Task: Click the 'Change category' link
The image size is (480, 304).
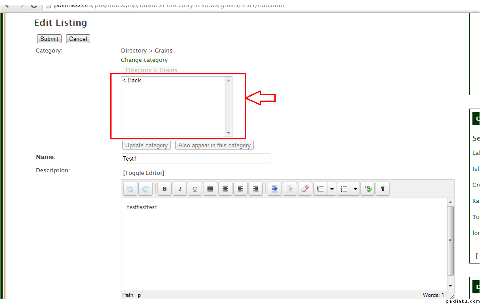Action: pos(144,60)
